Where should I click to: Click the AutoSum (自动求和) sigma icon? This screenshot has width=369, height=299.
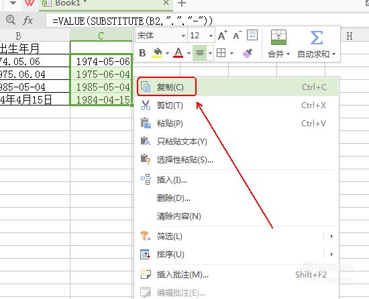click(316, 38)
